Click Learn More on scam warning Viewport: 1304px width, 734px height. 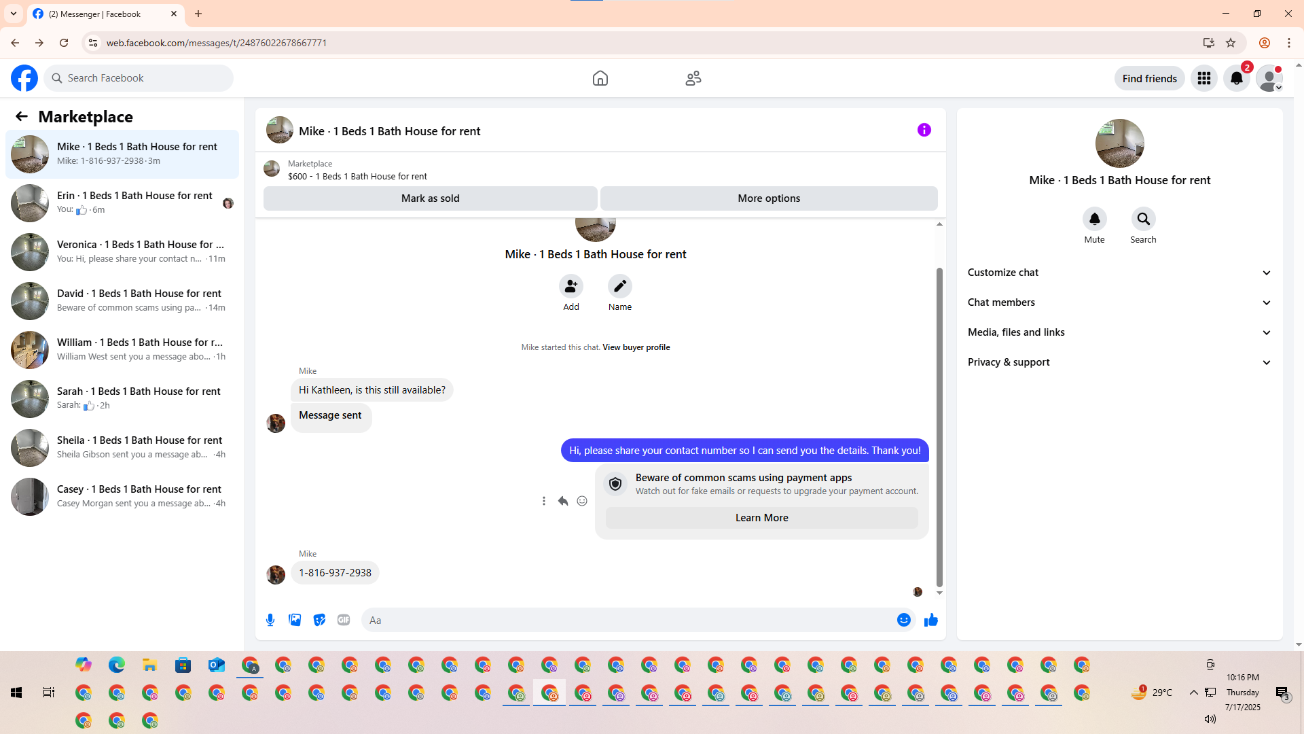[x=762, y=518]
